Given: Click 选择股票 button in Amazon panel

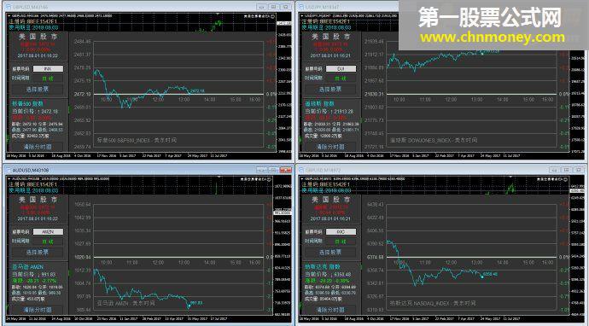Looking at the screenshot, I should click(38, 253).
